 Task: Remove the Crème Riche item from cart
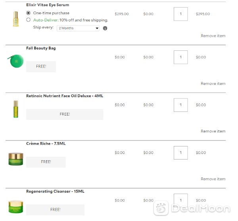pyautogui.click(x=213, y=179)
